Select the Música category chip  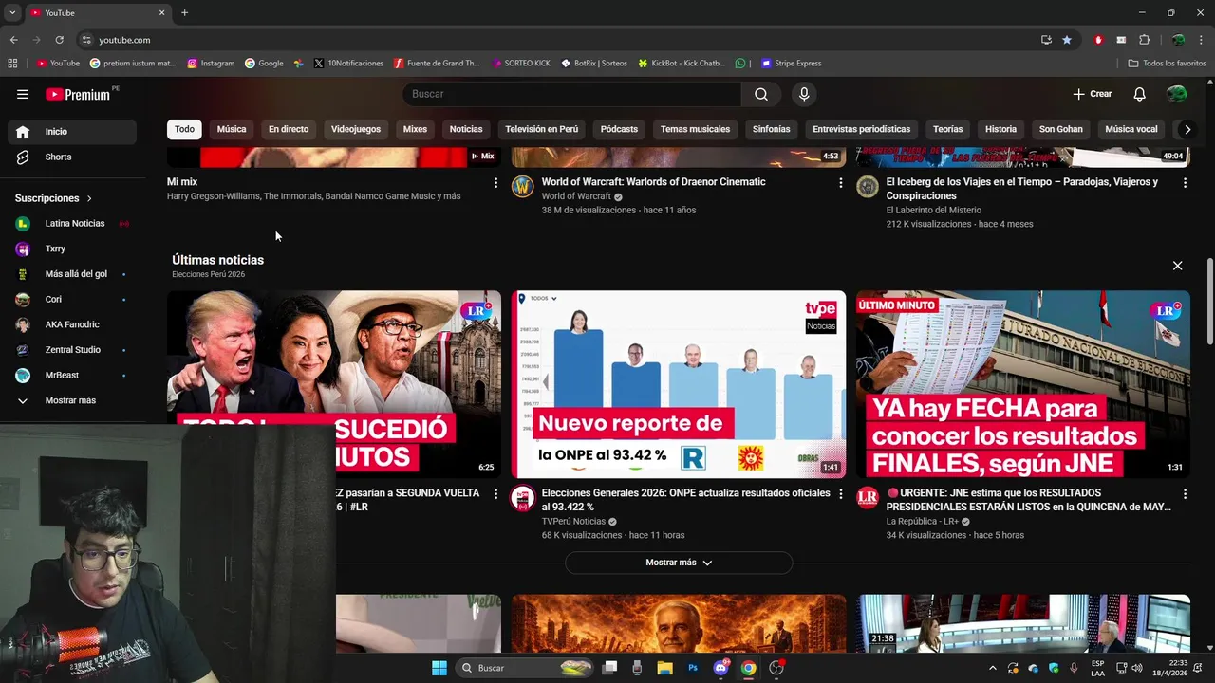pos(232,129)
